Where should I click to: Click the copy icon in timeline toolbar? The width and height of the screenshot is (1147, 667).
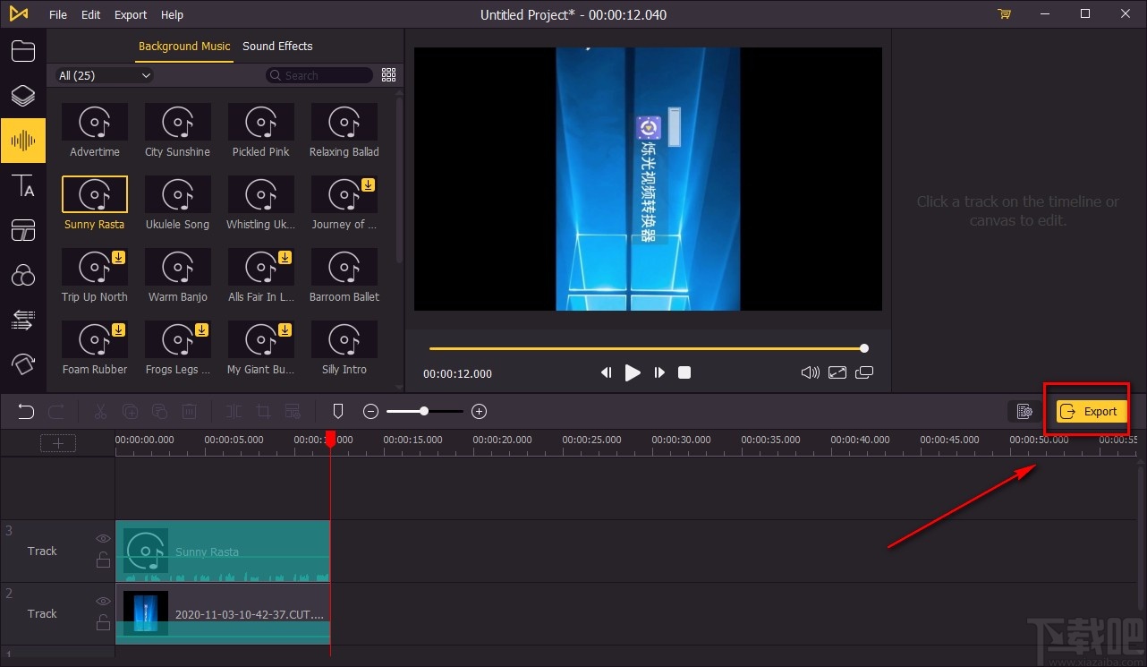point(130,412)
